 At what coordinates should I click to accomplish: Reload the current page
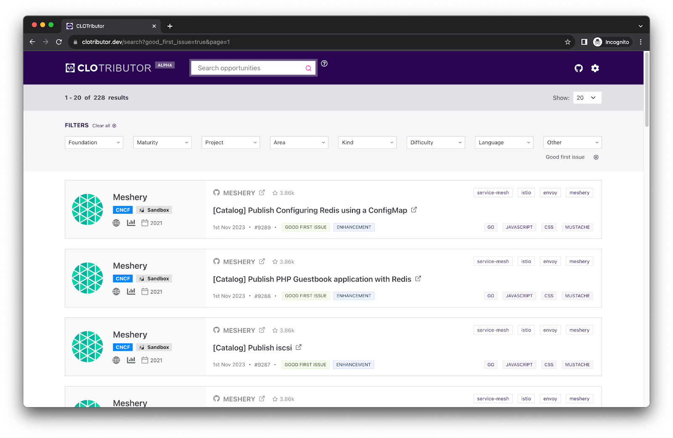(x=59, y=42)
